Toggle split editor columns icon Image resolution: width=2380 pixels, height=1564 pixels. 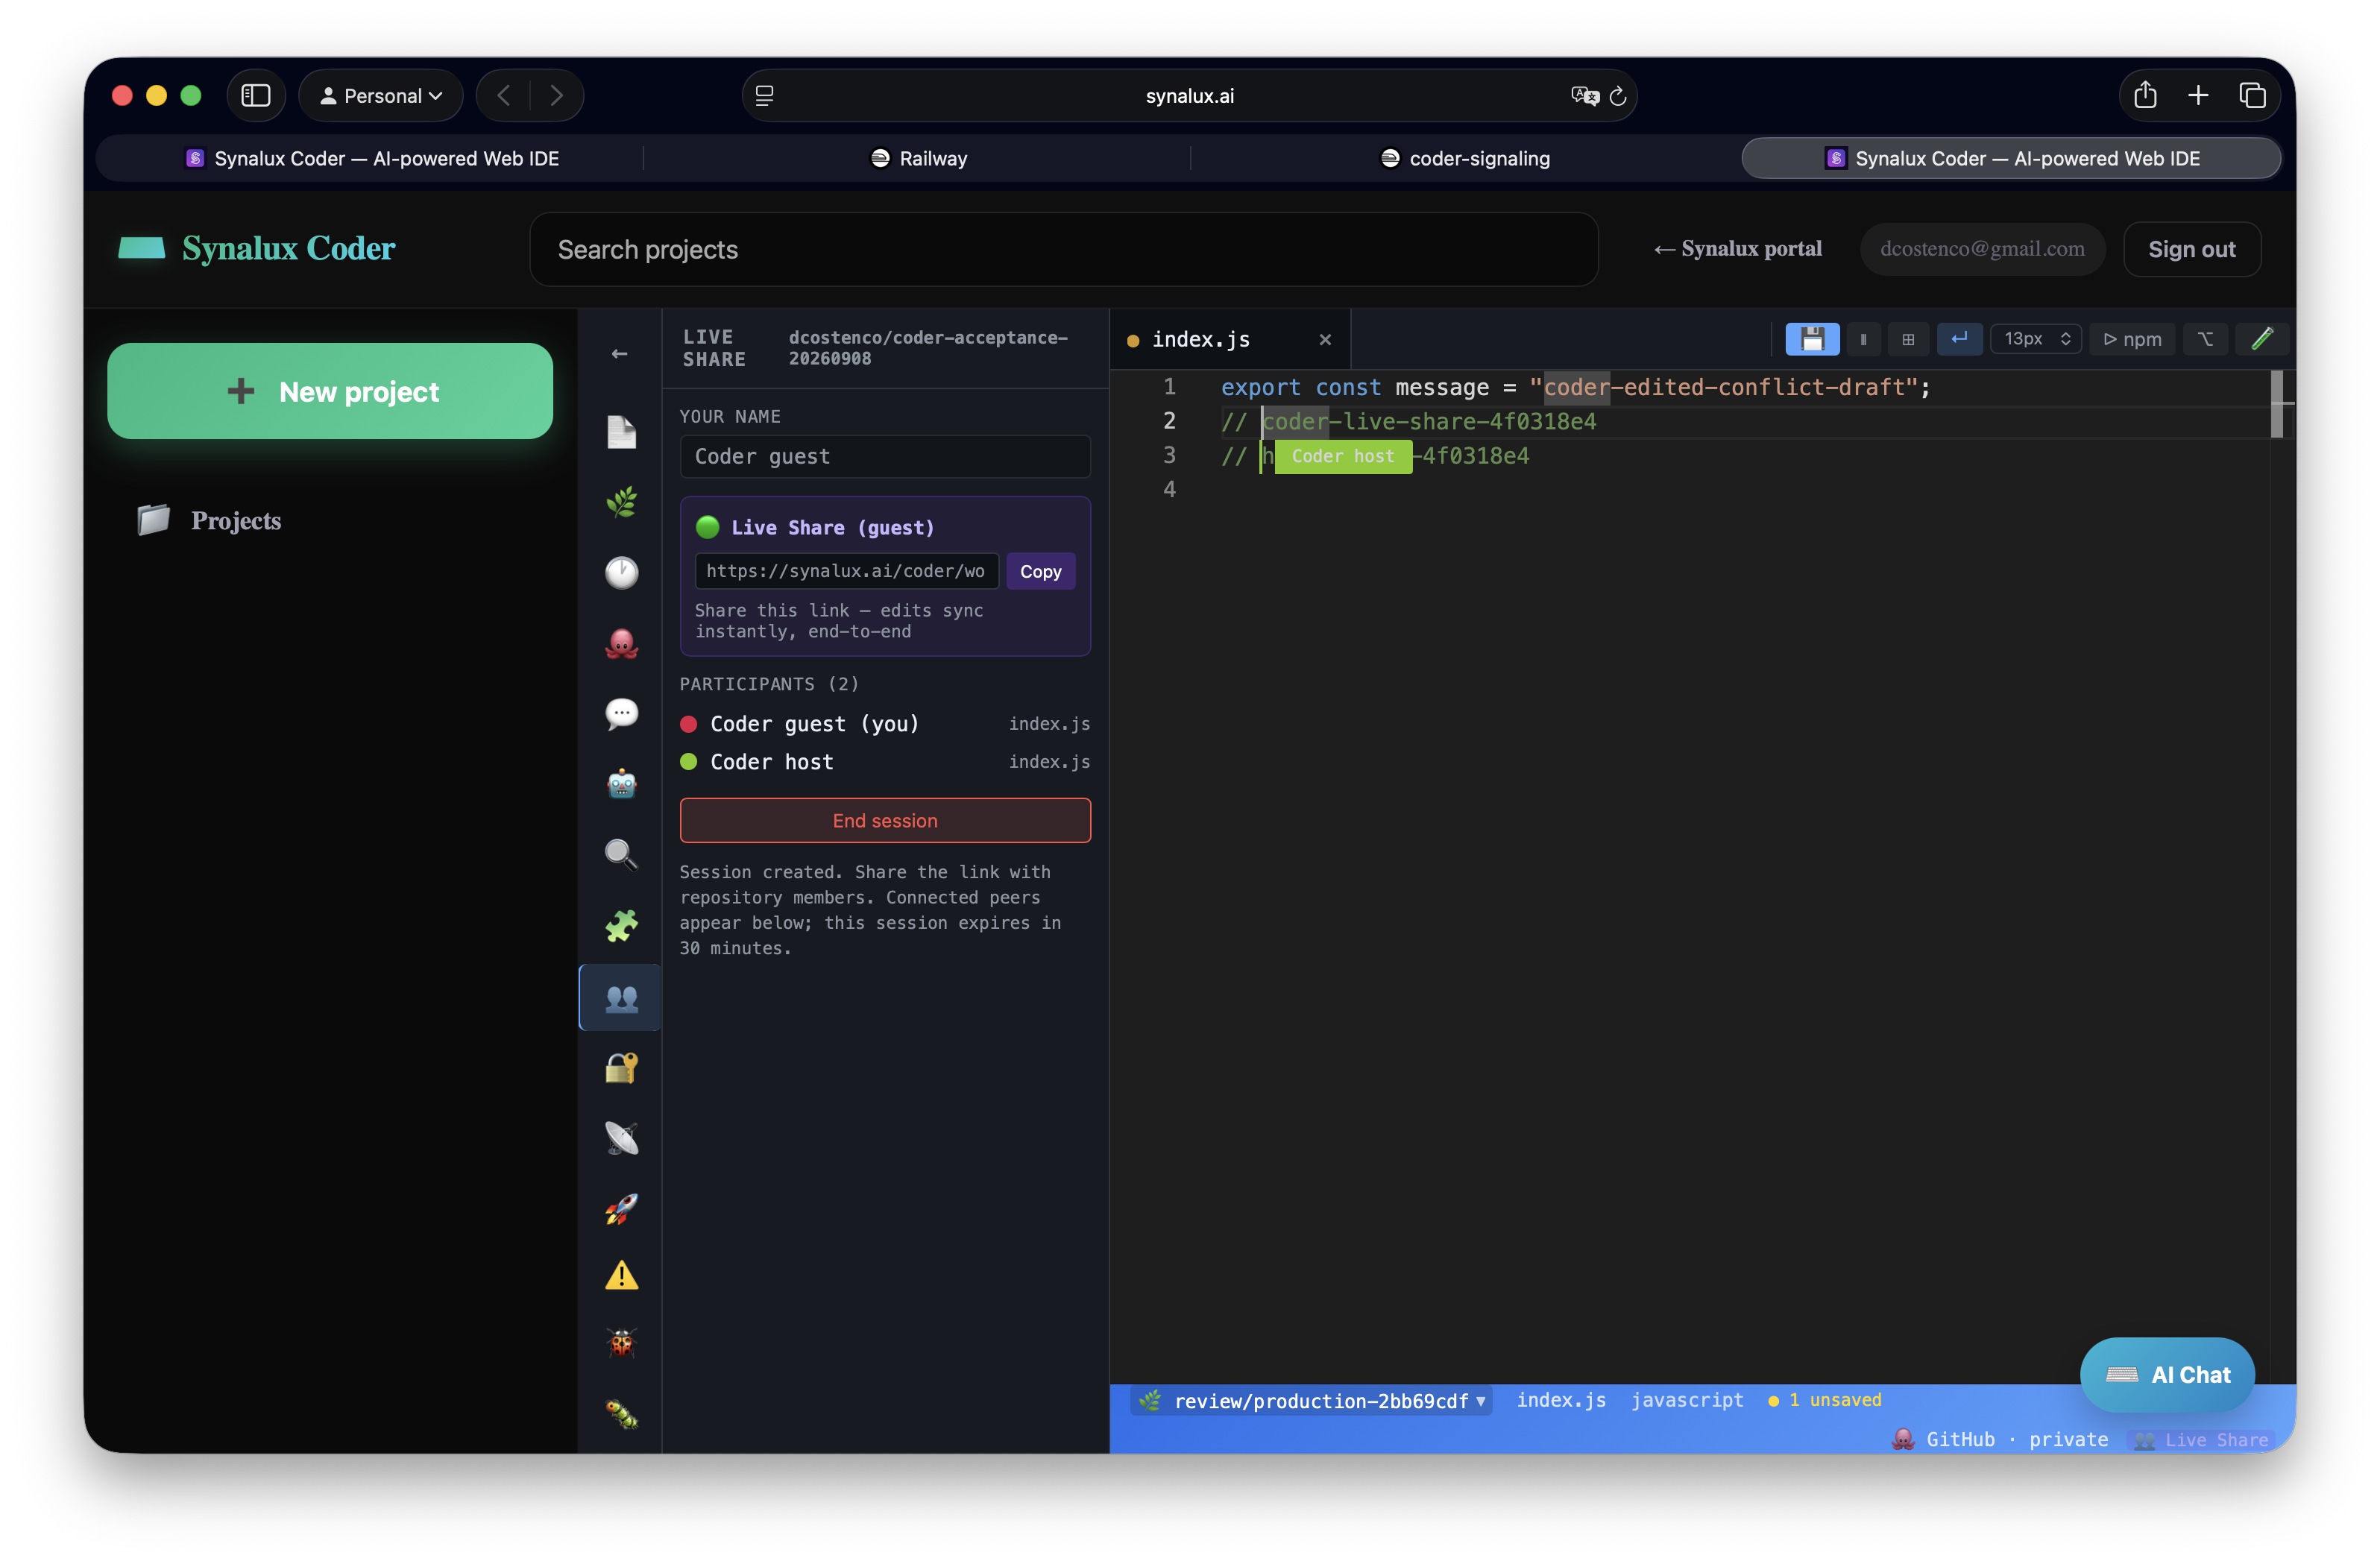(x=1863, y=339)
